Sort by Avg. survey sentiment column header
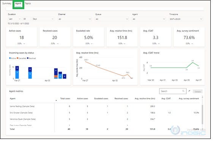 point(189,99)
